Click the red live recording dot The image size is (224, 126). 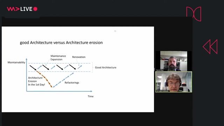pyautogui.click(x=35, y=9)
